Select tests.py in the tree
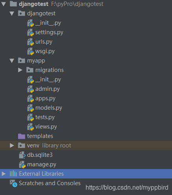Image resolution: width=172 pixels, height=195 pixels. [45, 118]
